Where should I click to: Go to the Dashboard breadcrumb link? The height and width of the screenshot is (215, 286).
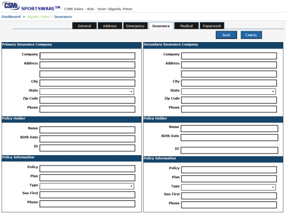pyautogui.click(x=11, y=17)
